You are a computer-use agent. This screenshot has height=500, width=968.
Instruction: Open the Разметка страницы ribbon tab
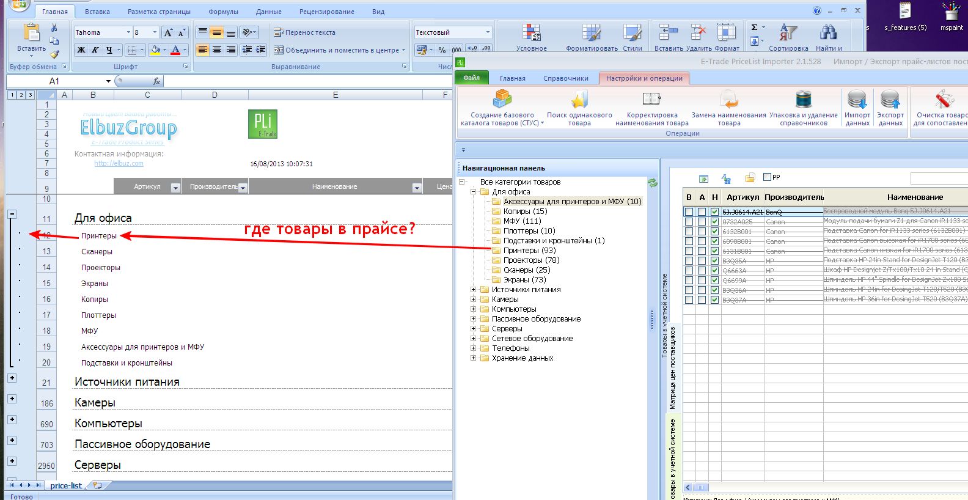(x=159, y=12)
